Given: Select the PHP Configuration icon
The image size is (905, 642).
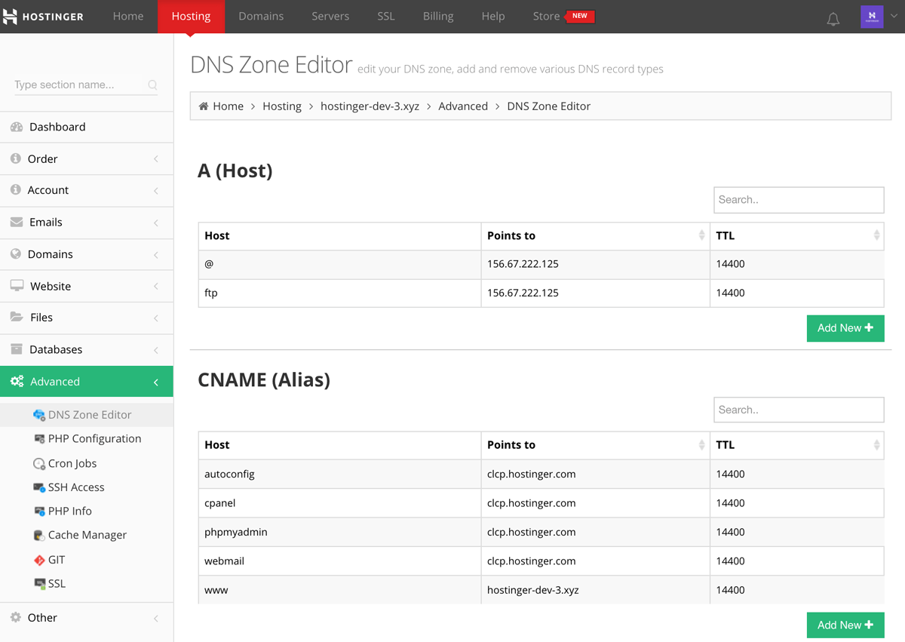Looking at the screenshot, I should pyautogui.click(x=38, y=438).
